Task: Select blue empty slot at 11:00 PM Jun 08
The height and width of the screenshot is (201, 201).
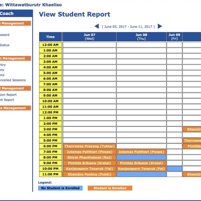Action: (141, 174)
